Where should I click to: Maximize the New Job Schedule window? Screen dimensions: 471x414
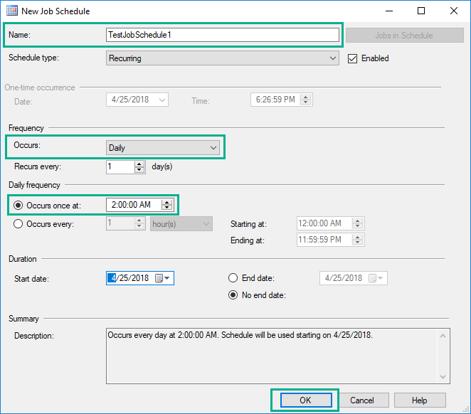click(x=421, y=11)
